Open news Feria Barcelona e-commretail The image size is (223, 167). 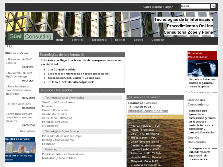(x=18, y=90)
